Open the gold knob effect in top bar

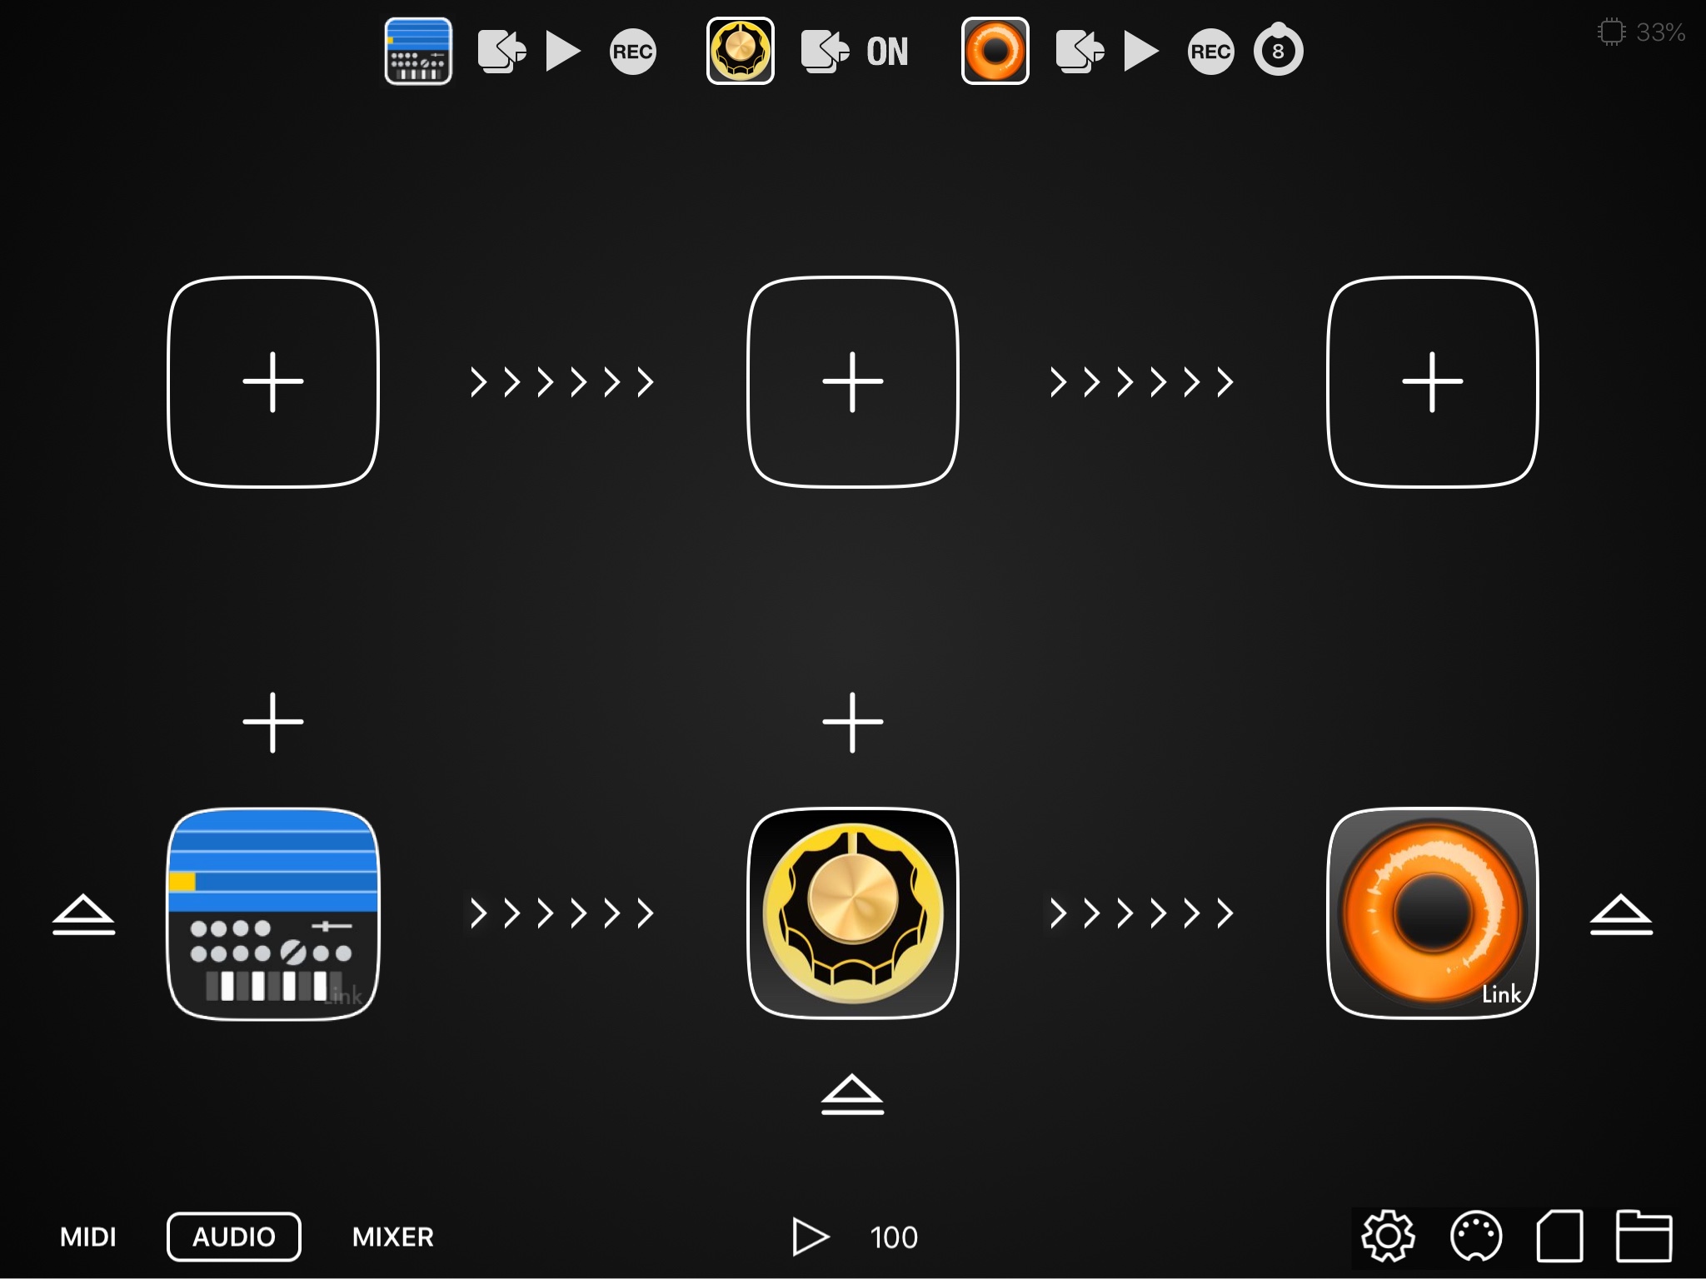coord(741,51)
